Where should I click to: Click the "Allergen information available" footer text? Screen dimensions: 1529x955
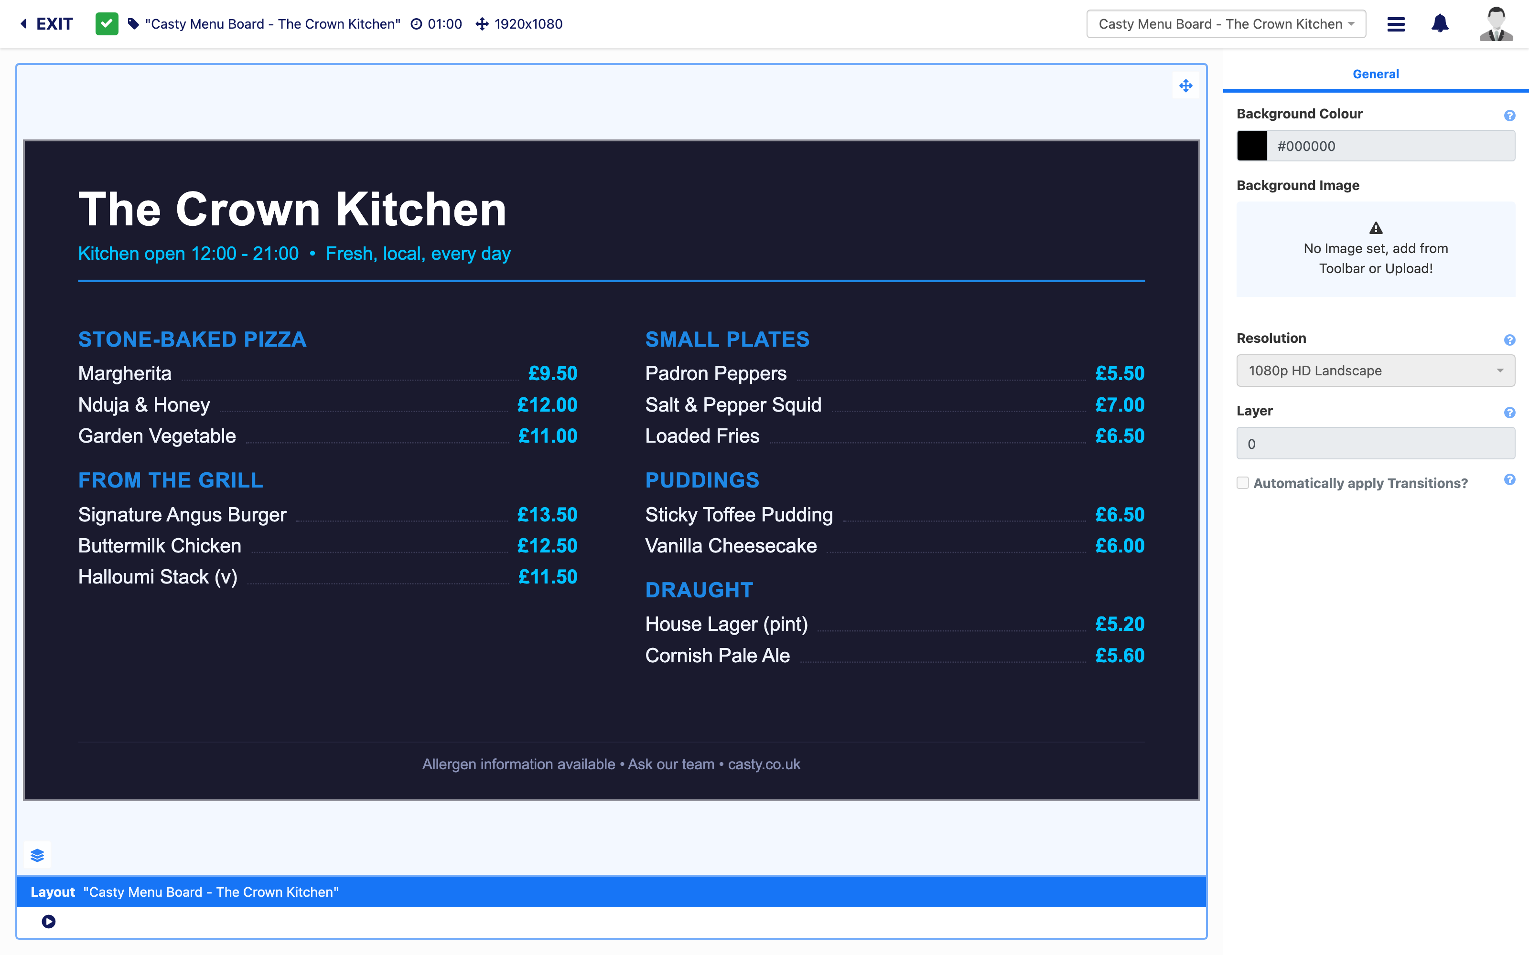pyautogui.click(x=519, y=764)
